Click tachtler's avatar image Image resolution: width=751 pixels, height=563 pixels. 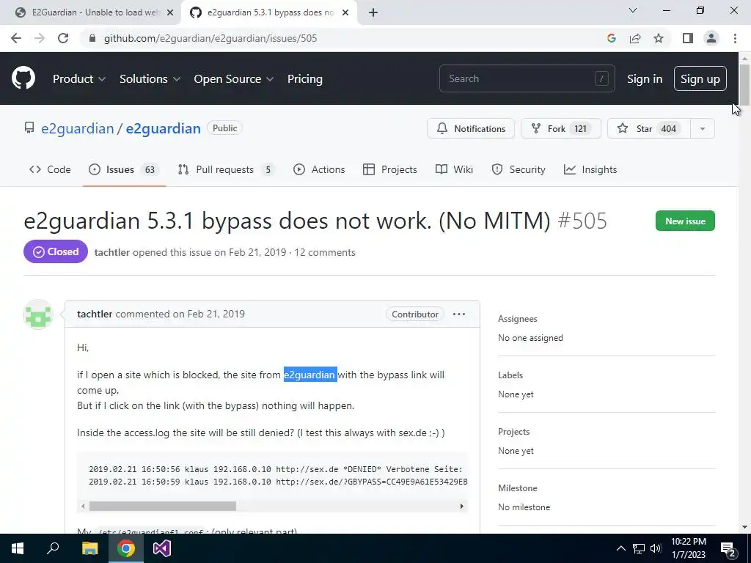point(38,314)
